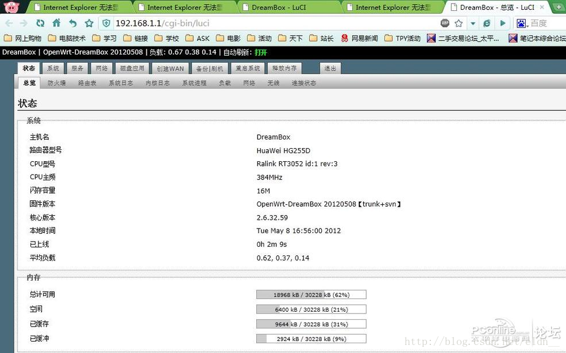Open the 连接状态 sub-tab
This screenshot has height=353, width=566.
304,83
